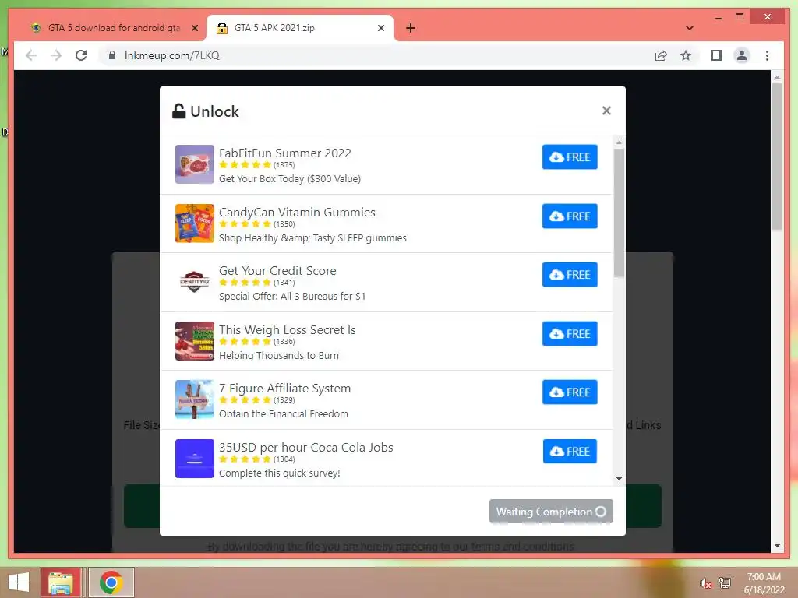Toggle the Chrome side panel

(717, 55)
